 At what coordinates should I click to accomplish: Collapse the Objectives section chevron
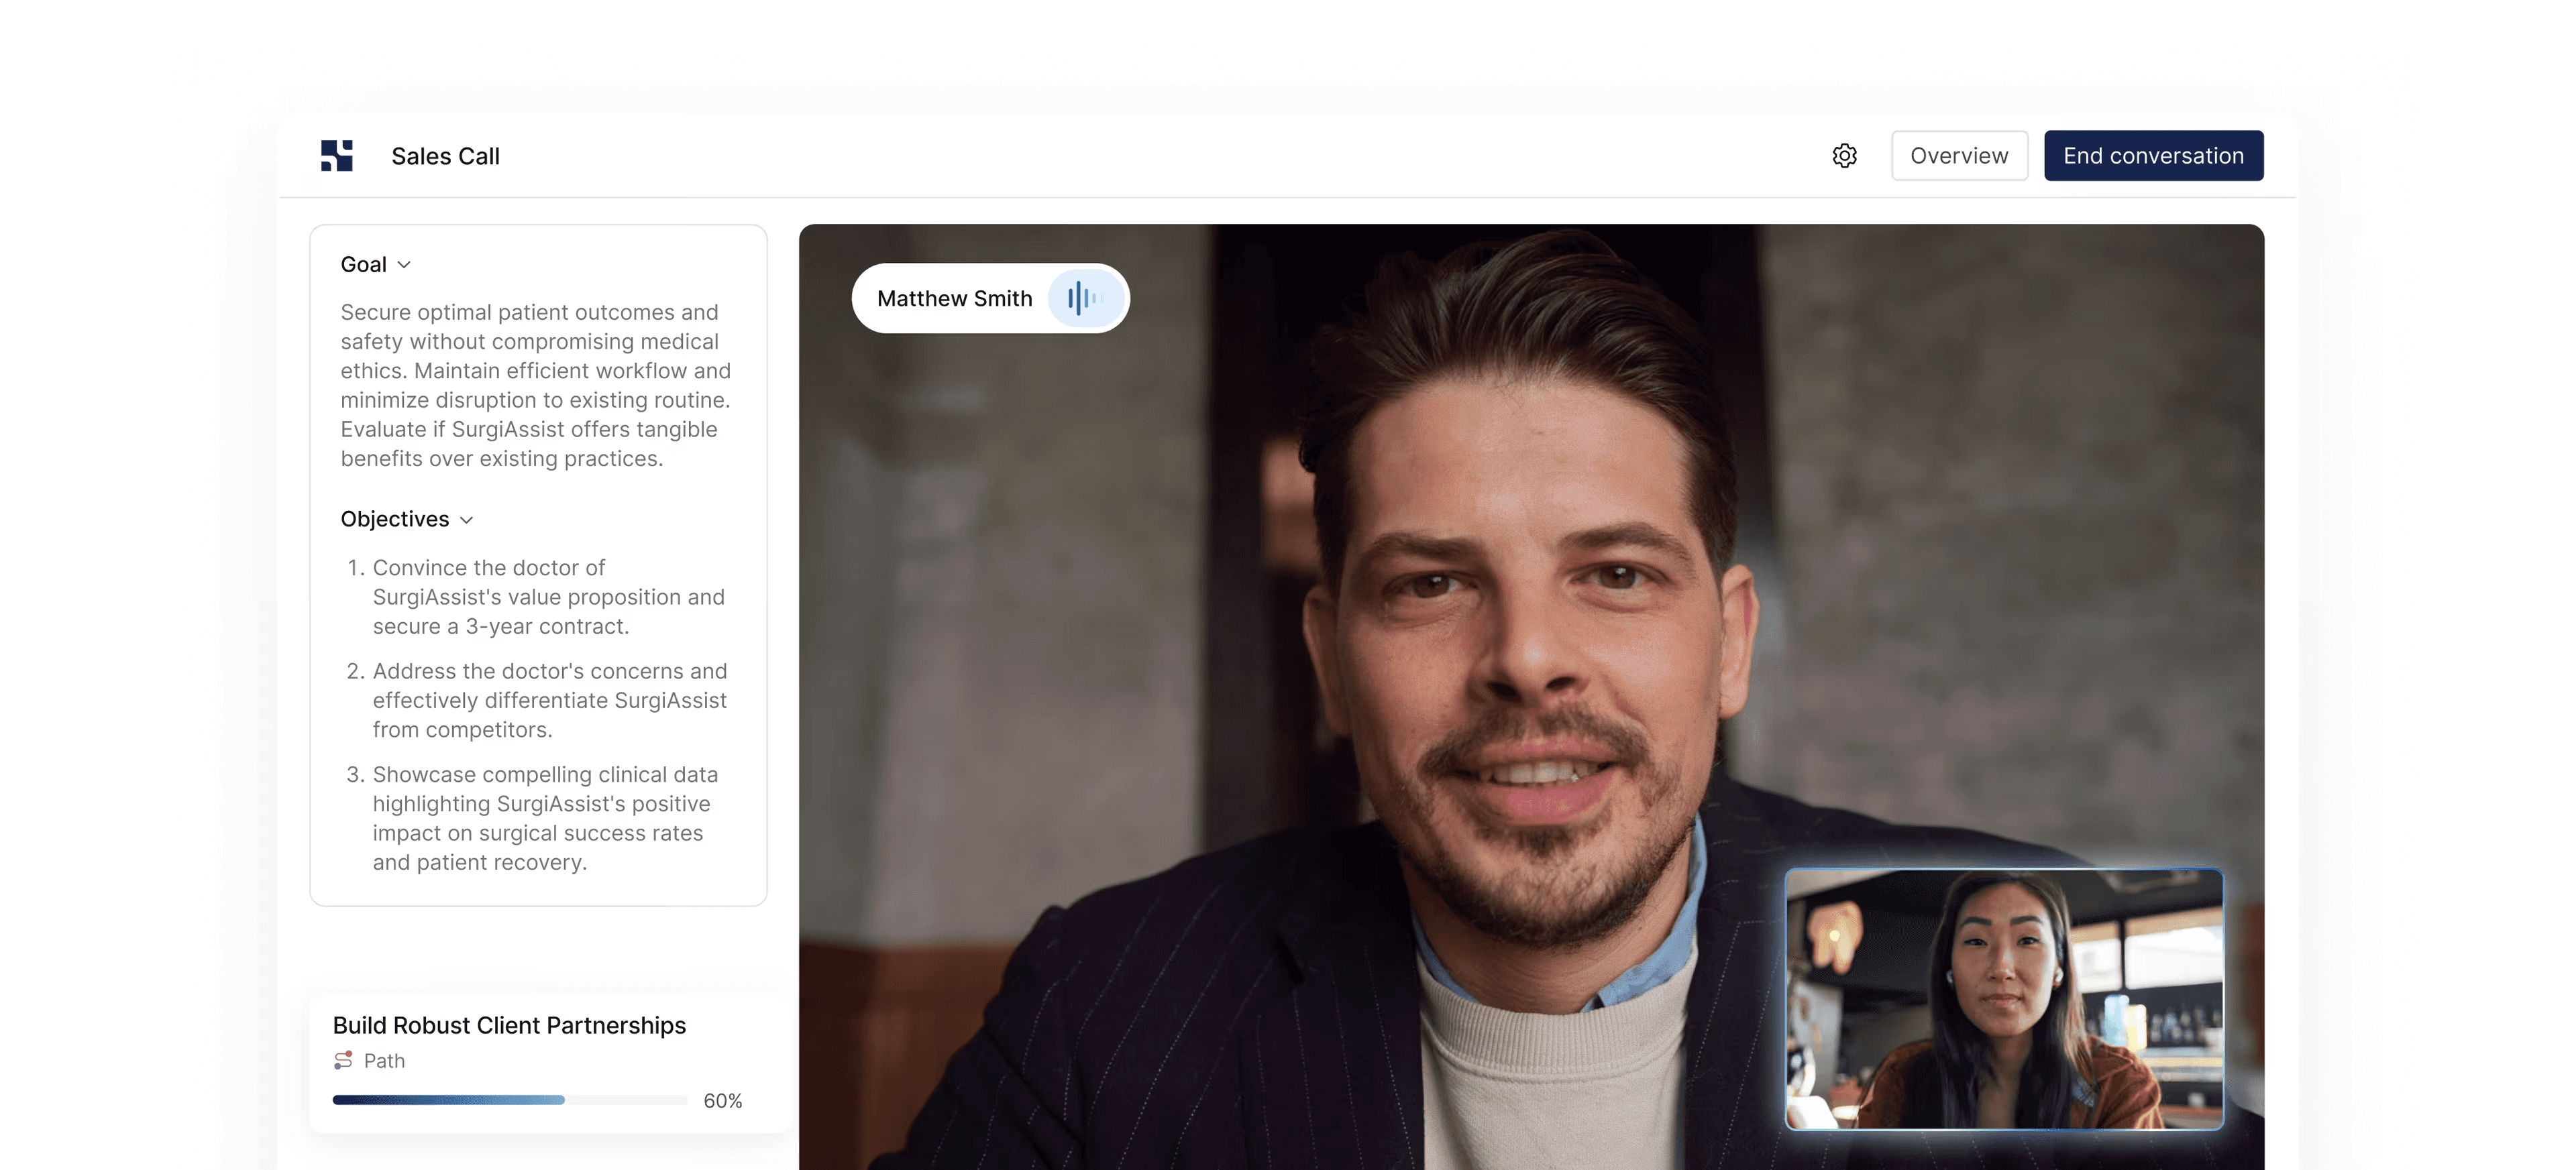pos(466,520)
